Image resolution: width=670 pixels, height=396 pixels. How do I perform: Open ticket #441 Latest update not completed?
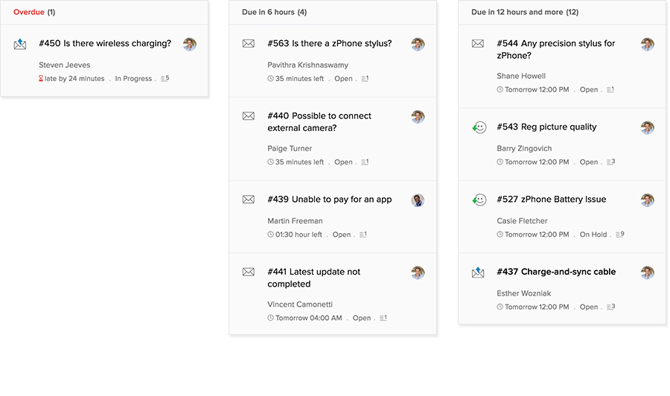click(x=313, y=278)
